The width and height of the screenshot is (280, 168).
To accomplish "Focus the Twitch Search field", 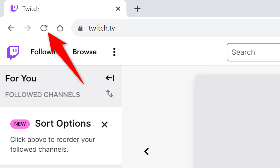I will click(x=253, y=52).
